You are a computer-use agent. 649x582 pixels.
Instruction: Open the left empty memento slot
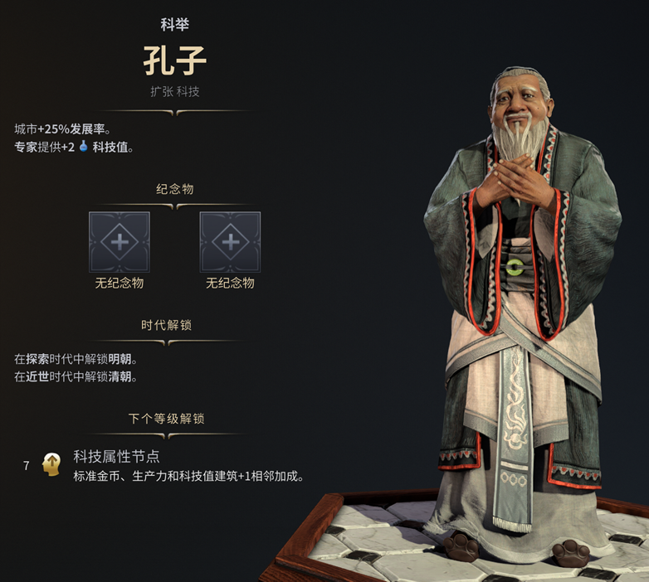click(x=120, y=242)
